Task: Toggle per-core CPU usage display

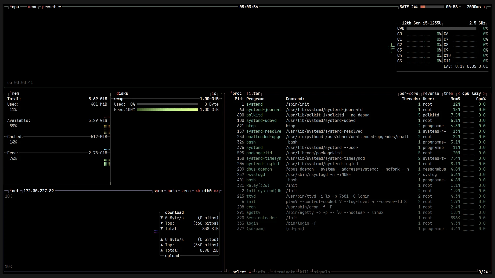Action: pos(409,94)
